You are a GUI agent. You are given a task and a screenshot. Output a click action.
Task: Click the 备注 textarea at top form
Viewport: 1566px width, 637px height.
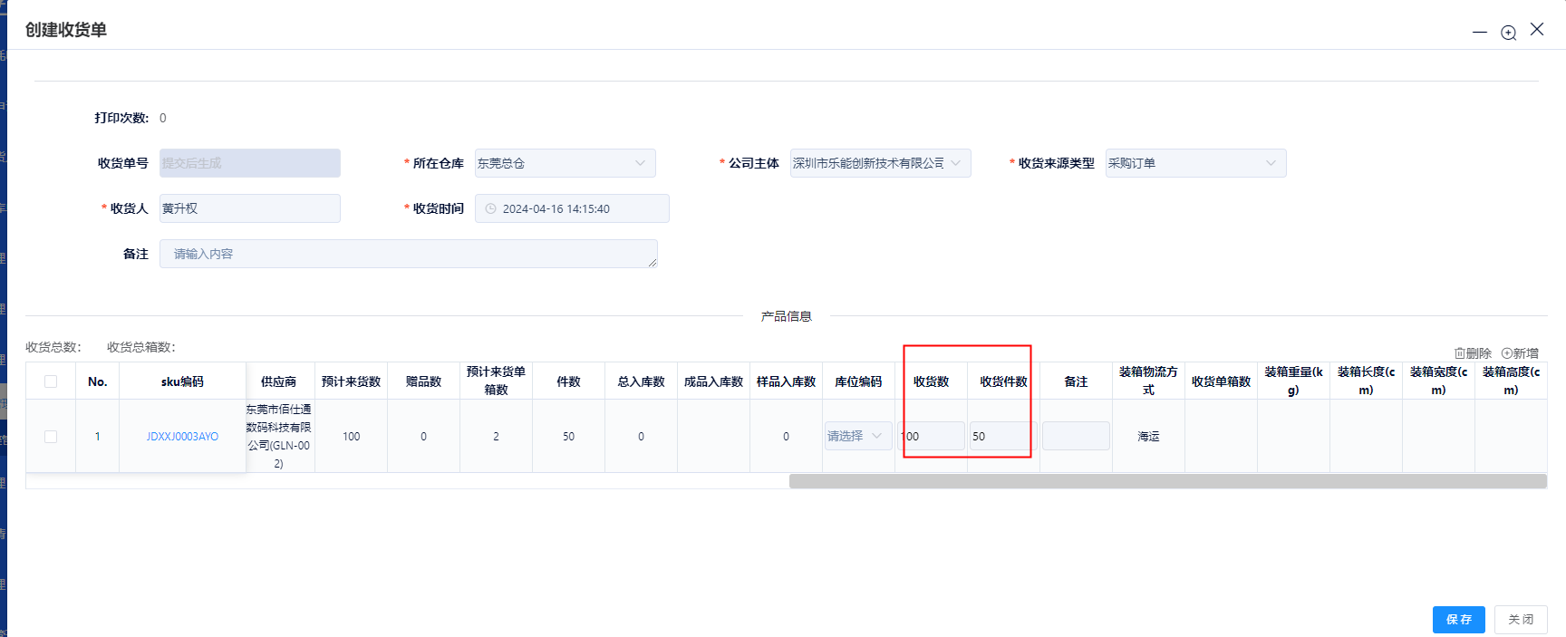408,254
